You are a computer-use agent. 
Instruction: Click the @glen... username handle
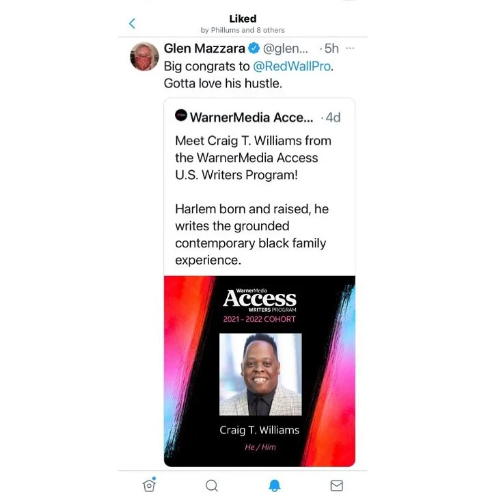tap(286, 49)
